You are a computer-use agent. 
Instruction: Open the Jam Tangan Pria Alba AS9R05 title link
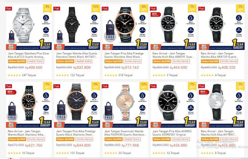172,133
